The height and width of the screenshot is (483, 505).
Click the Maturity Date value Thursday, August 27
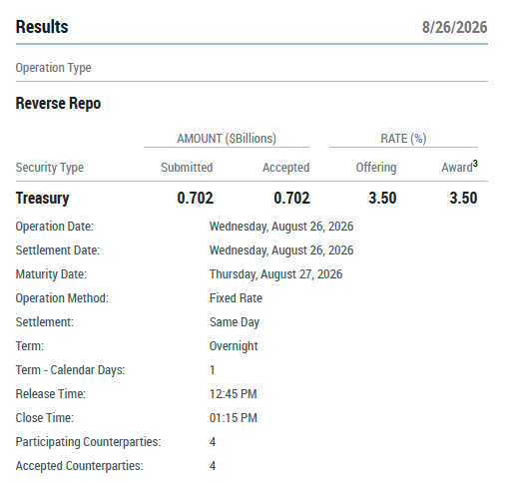click(x=275, y=274)
